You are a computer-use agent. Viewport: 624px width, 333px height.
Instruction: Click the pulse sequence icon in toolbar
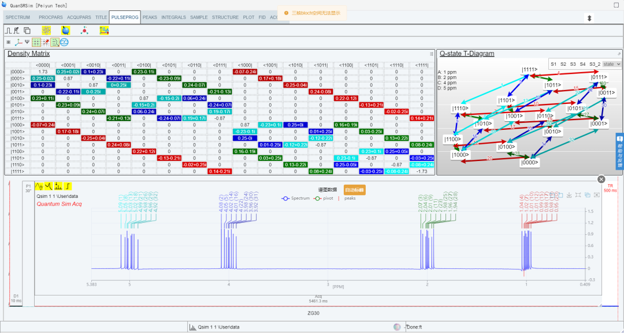click(x=8, y=30)
